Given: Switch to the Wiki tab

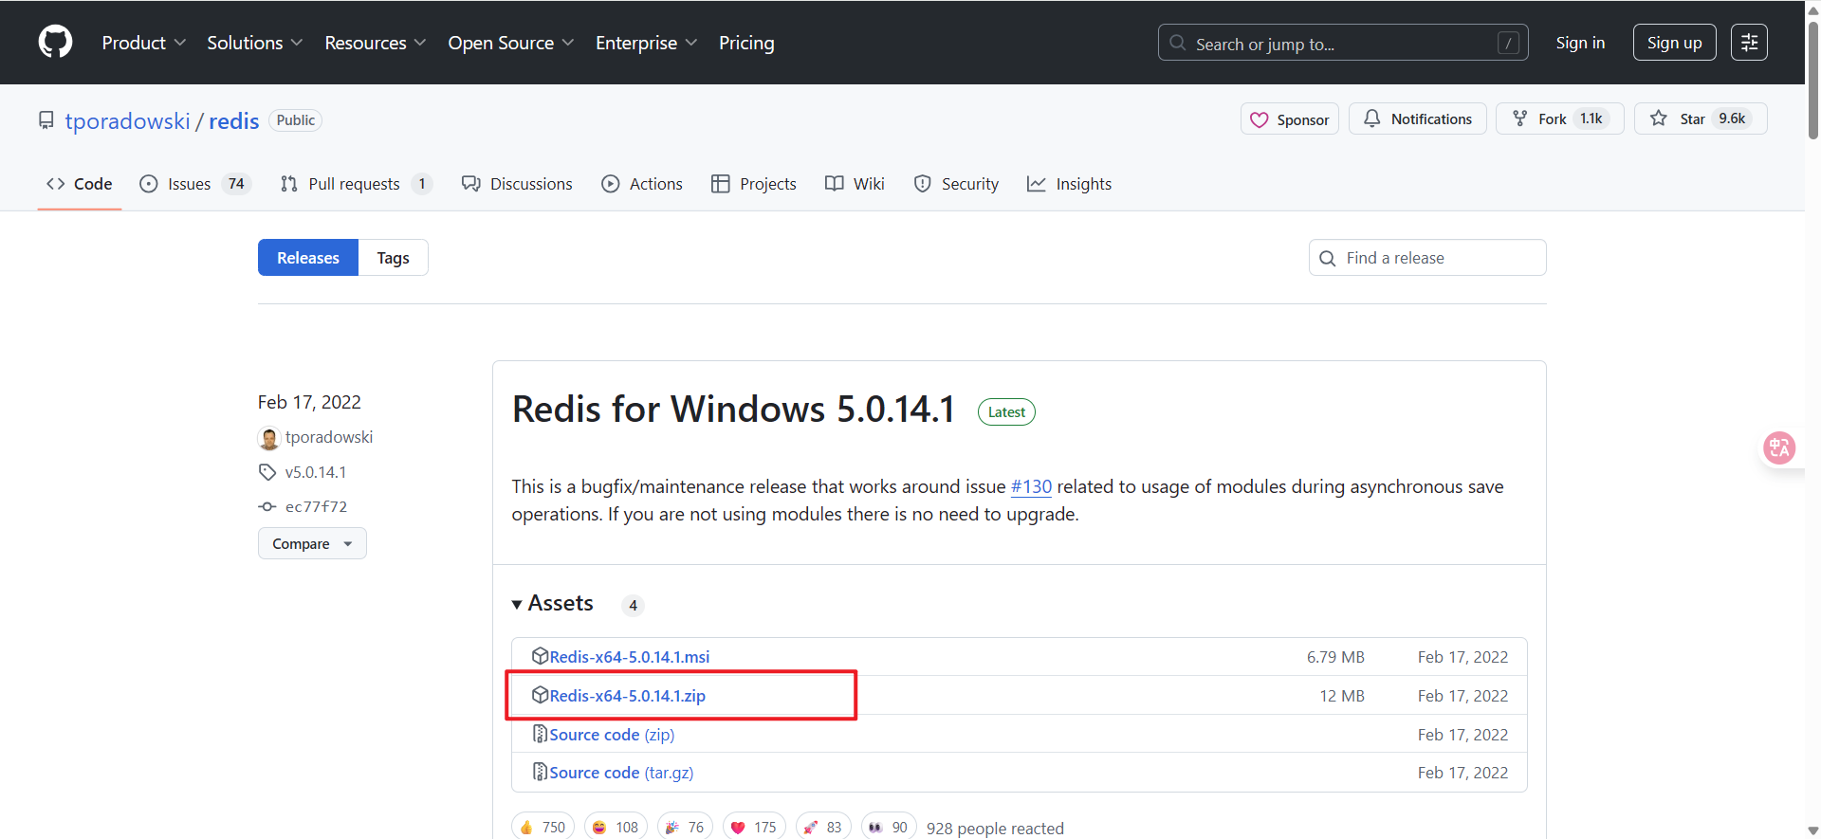Looking at the screenshot, I should (x=855, y=184).
